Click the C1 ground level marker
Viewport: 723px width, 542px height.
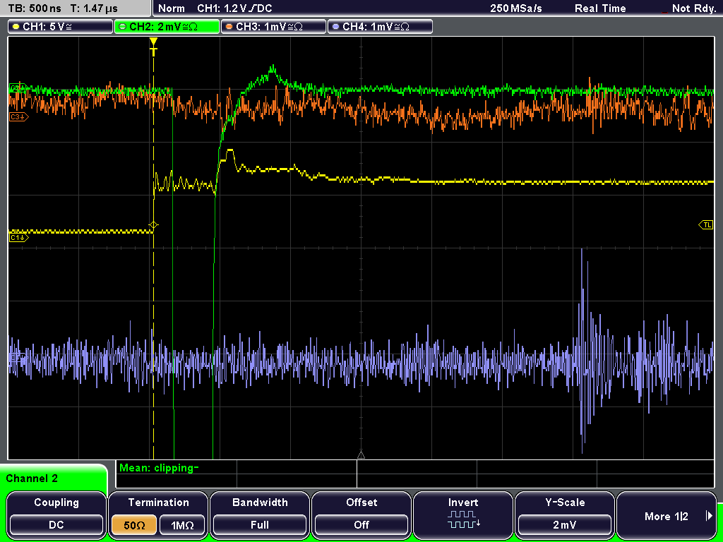[x=18, y=237]
